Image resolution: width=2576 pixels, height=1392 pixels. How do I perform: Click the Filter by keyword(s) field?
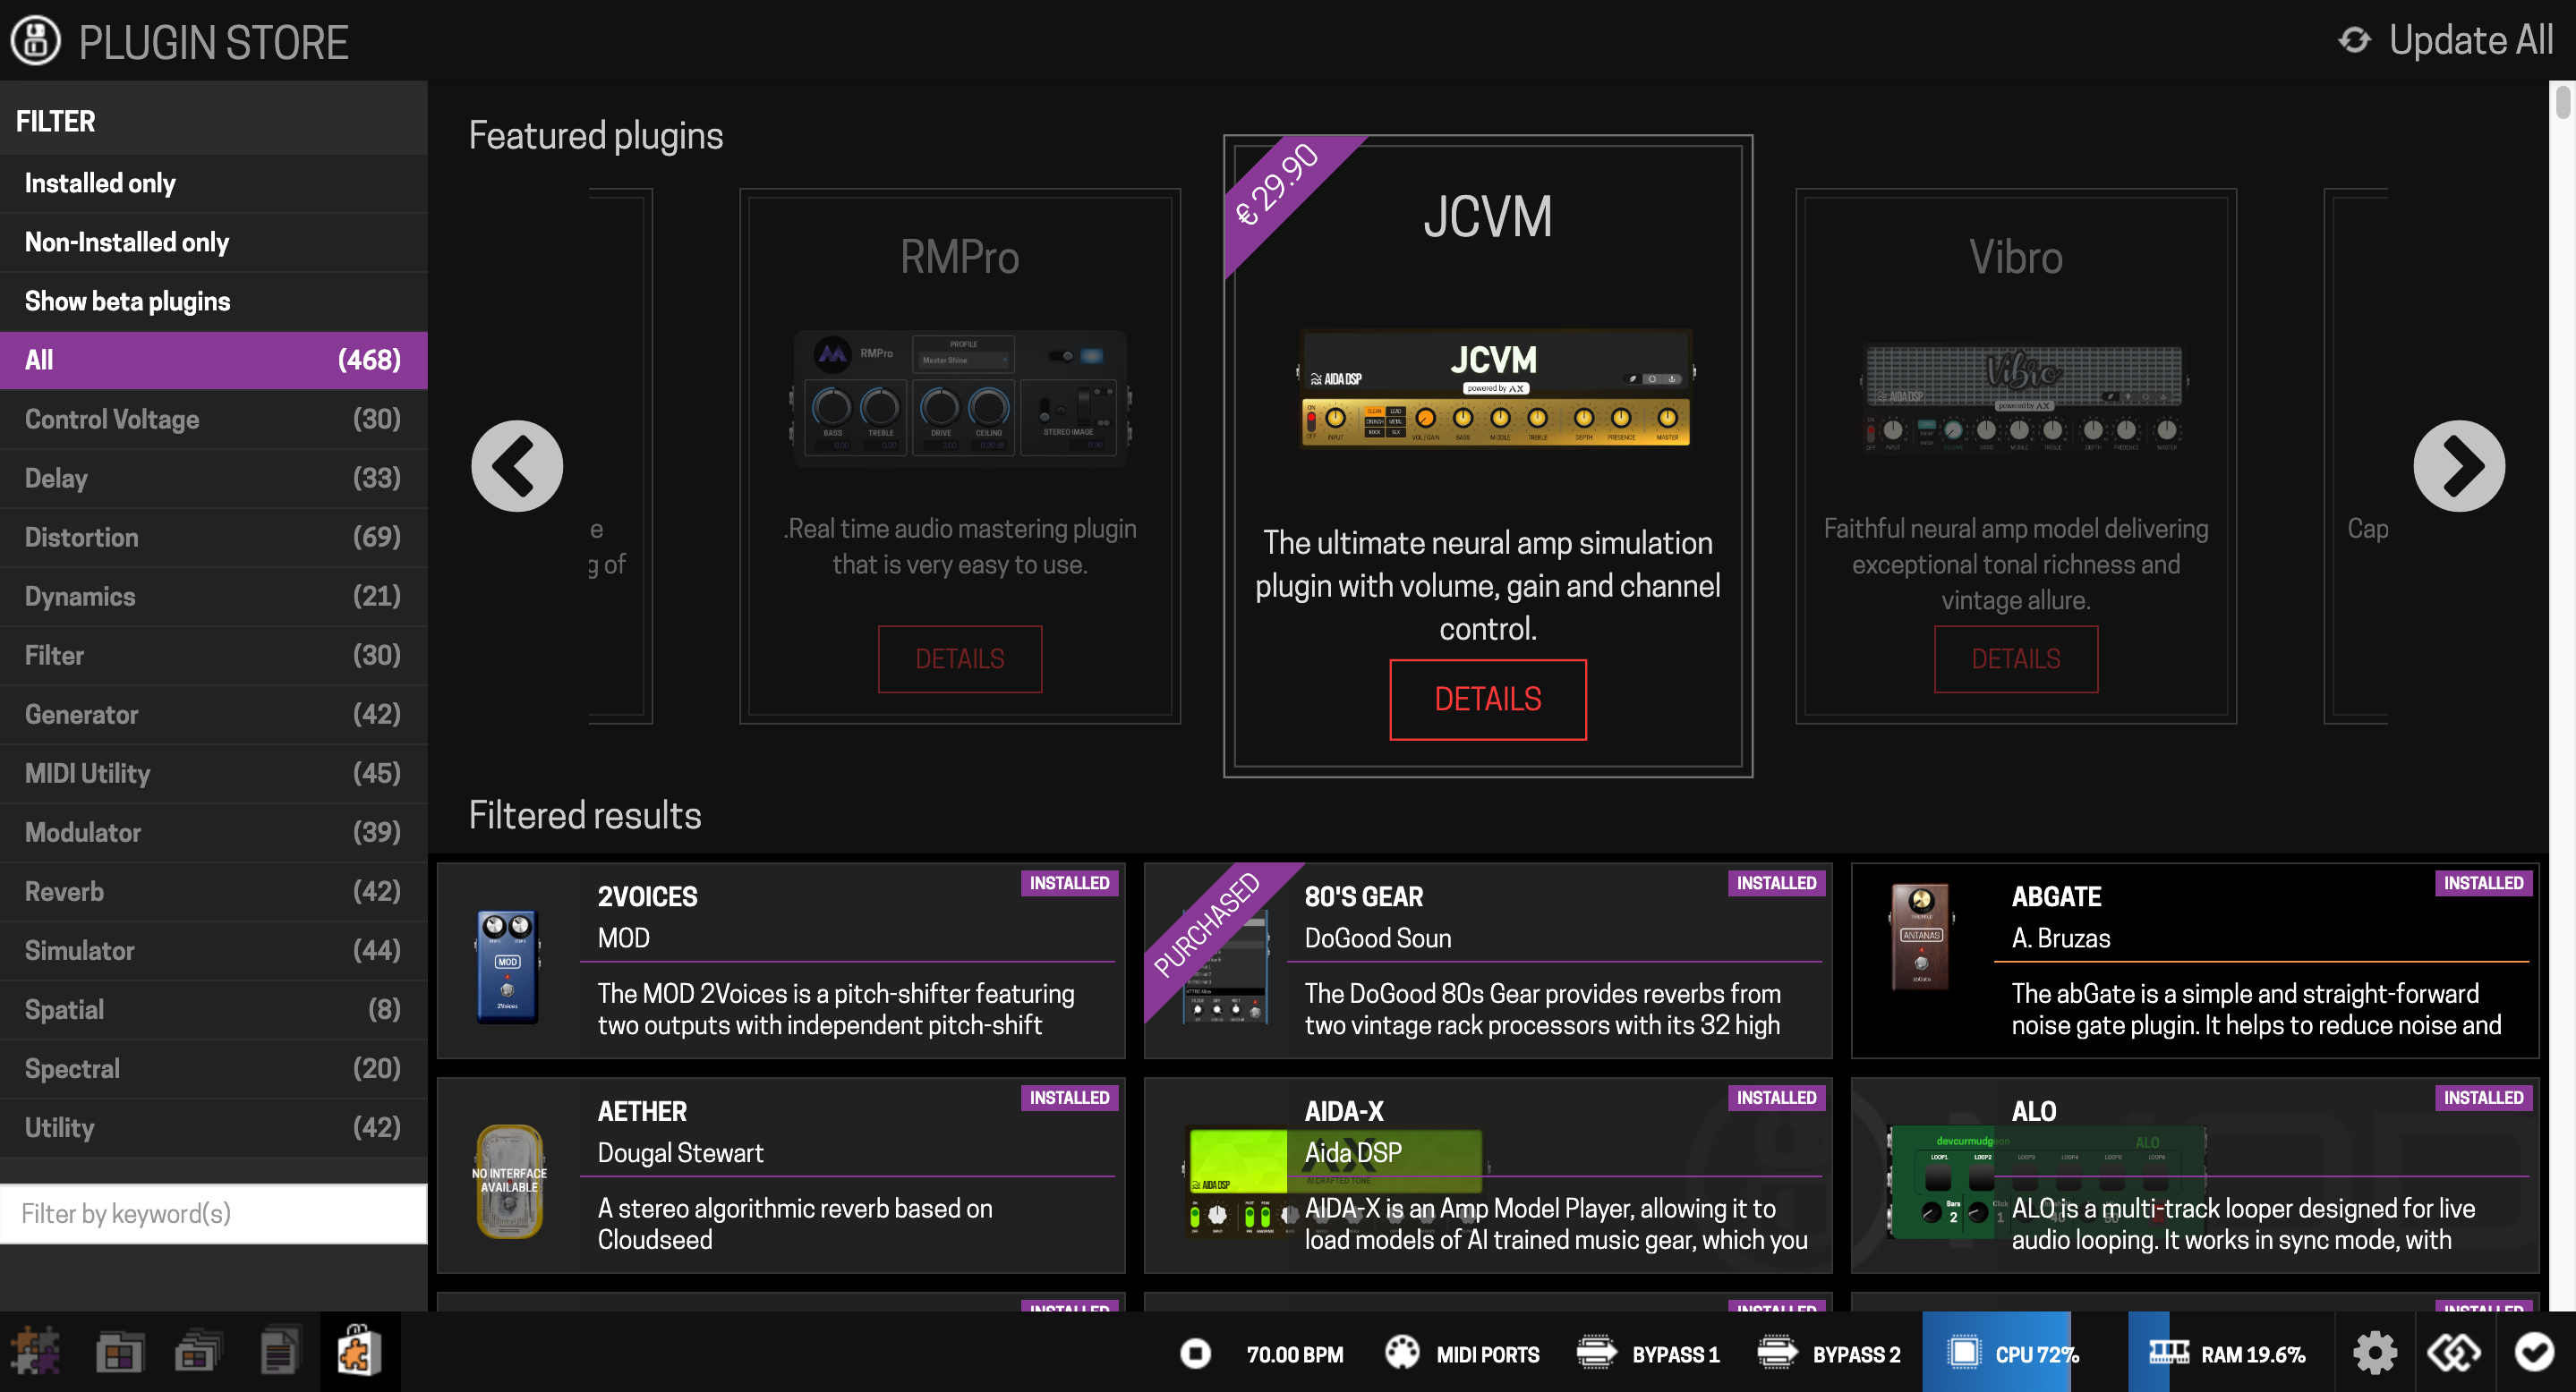pyautogui.click(x=213, y=1213)
